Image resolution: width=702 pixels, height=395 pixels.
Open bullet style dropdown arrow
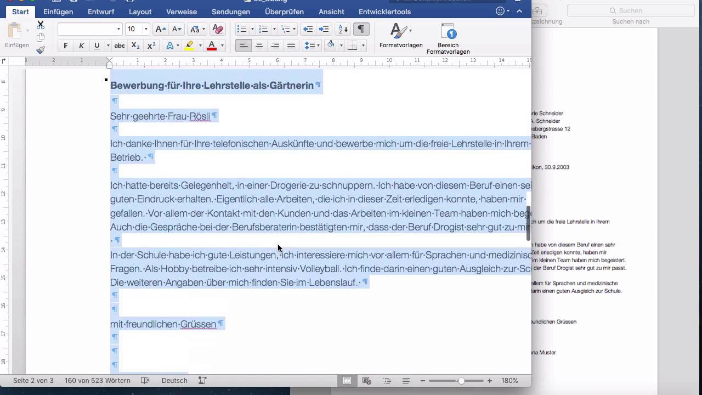[x=252, y=29]
